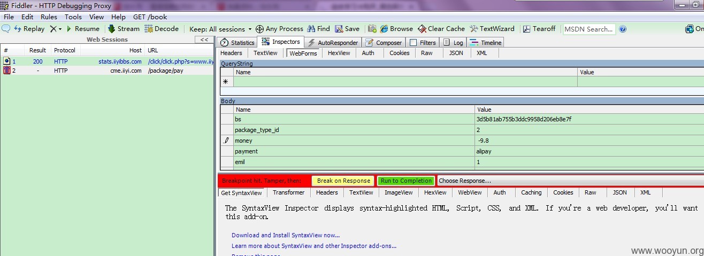This screenshot has width=704, height=256.
Task: Clear Cache from the toolbar
Action: click(x=441, y=29)
